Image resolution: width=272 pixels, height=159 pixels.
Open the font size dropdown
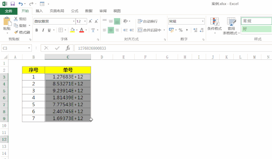(85, 21)
